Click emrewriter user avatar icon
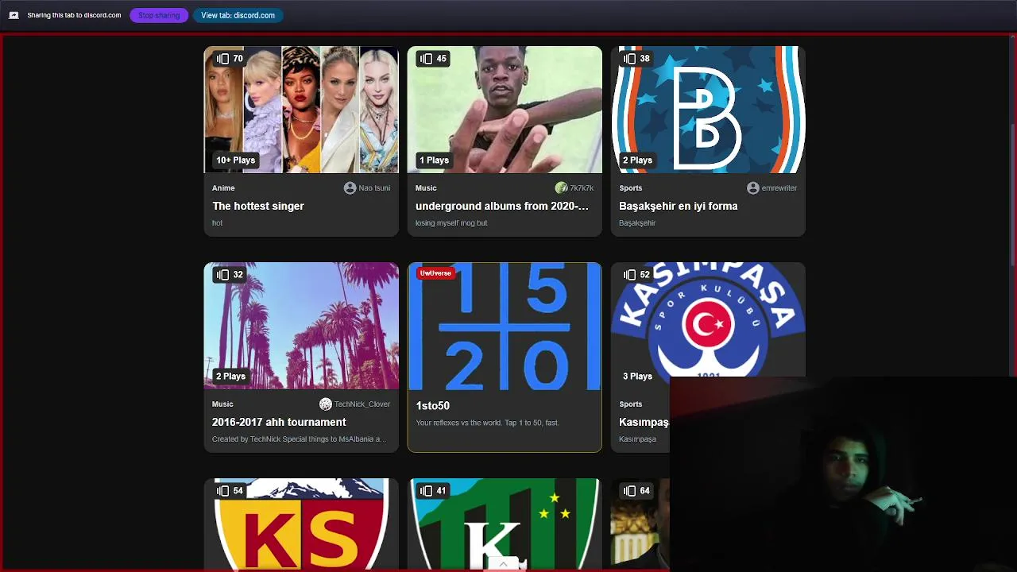 click(x=753, y=188)
